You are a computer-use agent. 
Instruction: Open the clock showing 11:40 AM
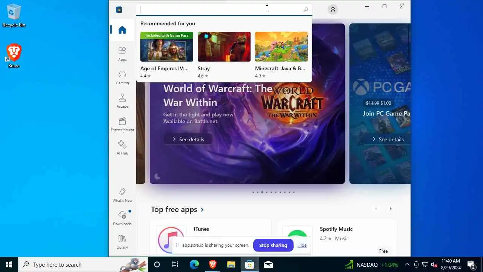pos(451,264)
